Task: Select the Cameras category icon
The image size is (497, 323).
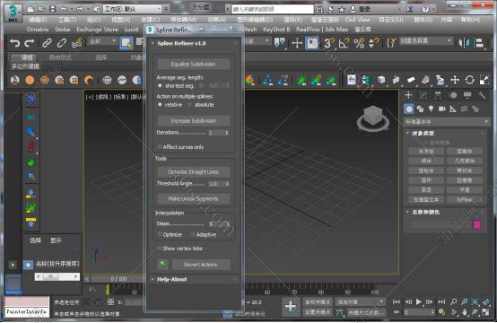Action: [442, 109]
